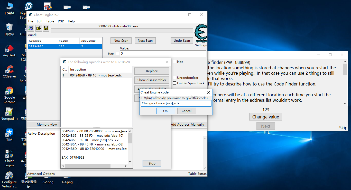Open the D3D menu
The image size is (351, 190).
[61, 21]
